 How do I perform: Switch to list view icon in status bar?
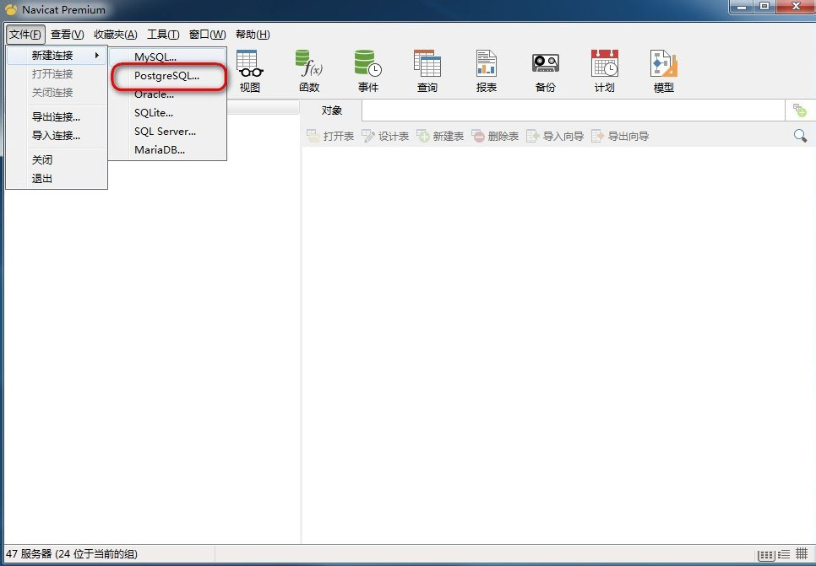(784, 554)
